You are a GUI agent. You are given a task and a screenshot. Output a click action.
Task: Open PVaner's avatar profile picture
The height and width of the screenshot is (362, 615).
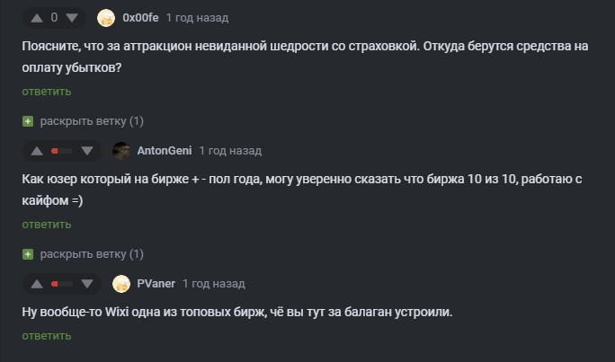tap(120, 284)
